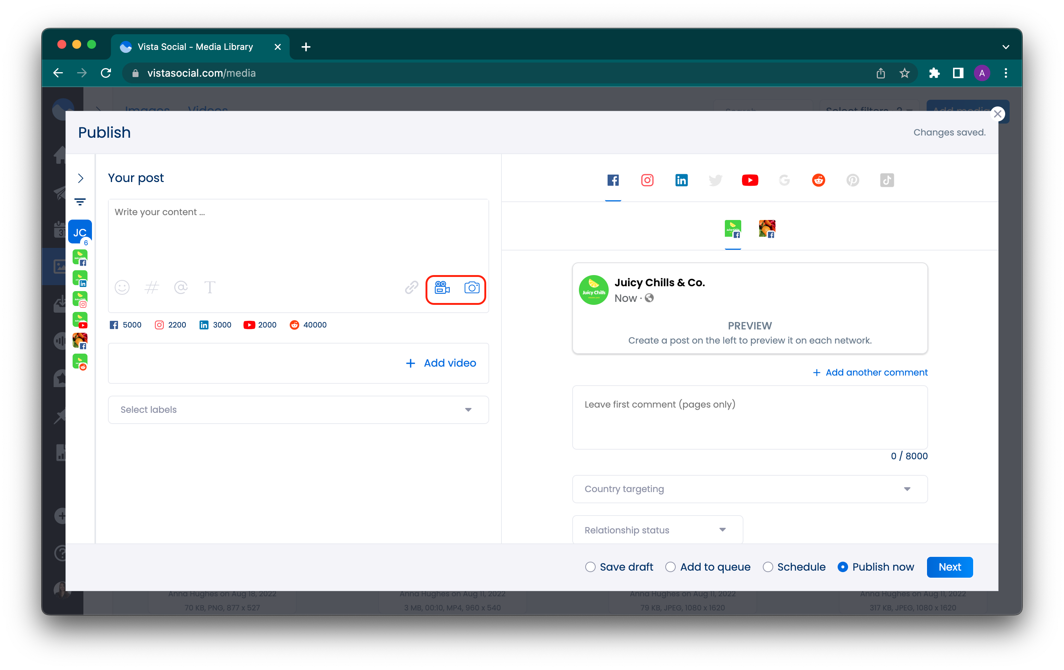1064x670 pixels.
Task: Open the Relationship status dropdown
Action: pyautogui.click(x=657, y=530)
